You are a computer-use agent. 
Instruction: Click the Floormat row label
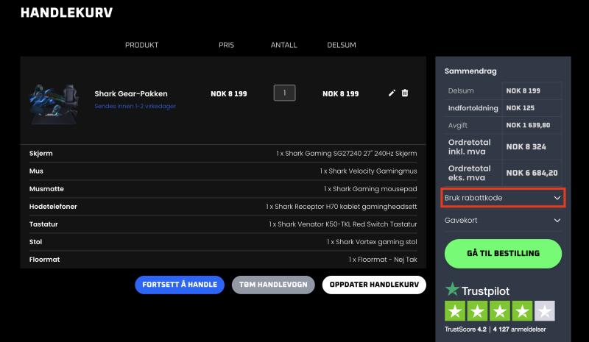click(x=44, y=260)
